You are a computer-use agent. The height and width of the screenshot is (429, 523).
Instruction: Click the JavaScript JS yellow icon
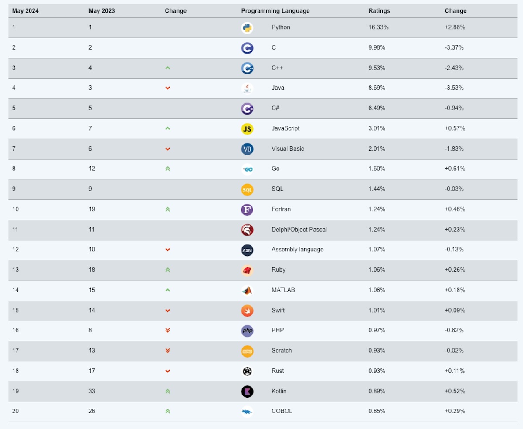247,128
